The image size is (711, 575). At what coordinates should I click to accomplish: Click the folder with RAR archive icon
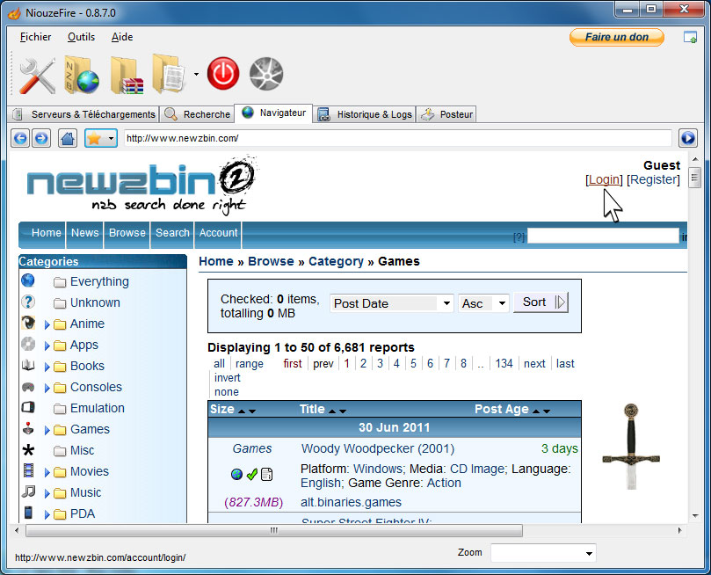point(127,76)
